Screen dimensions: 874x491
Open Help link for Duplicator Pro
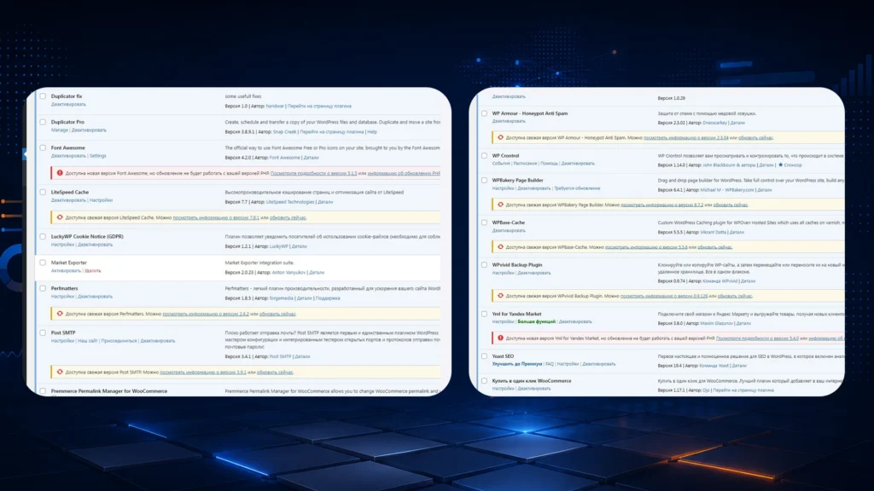[372, 132]
